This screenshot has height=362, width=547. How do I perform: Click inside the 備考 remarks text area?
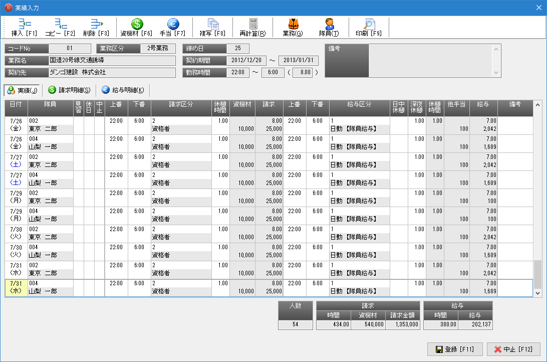click(430, 60)
